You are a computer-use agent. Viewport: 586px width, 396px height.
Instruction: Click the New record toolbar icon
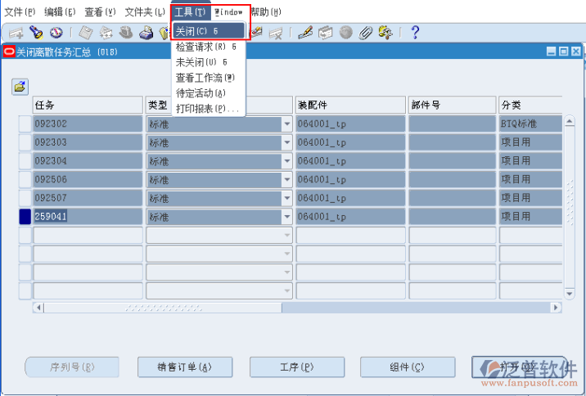click(16, 33)
